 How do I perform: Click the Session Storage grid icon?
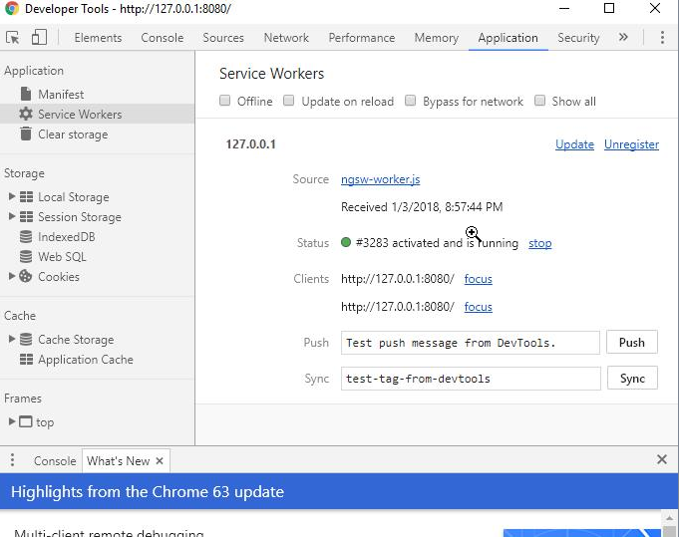pos(26,216)
